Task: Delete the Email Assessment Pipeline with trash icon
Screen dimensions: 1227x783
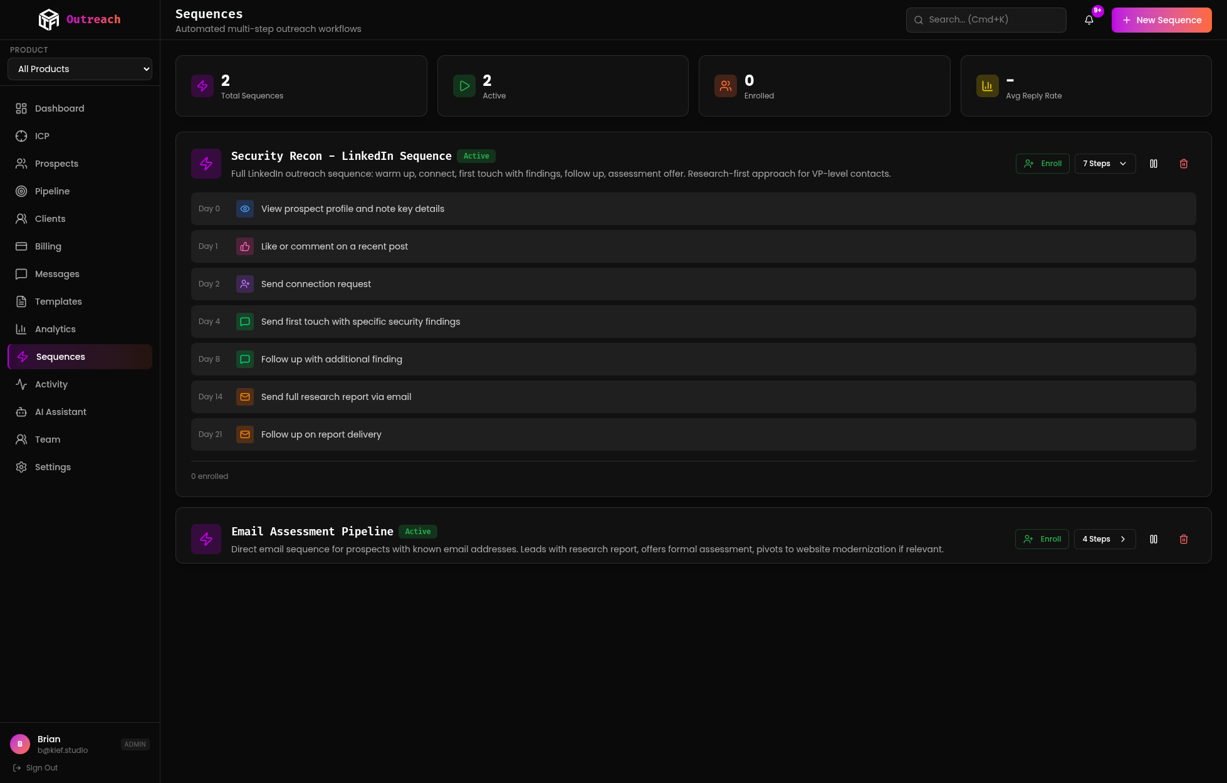Action: pos(1184,539)
